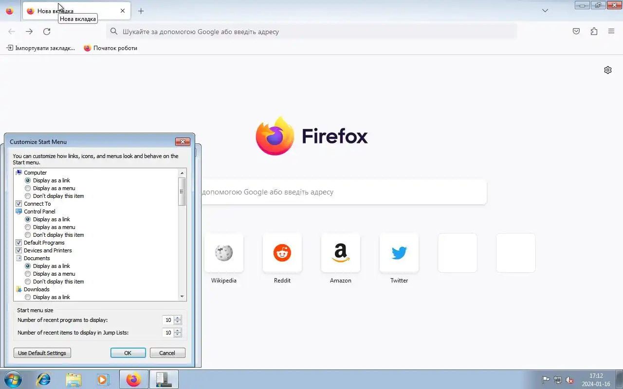Open new tab page settings gear
The width and height of the screenshot is (623, 389).
click(608, 70)
